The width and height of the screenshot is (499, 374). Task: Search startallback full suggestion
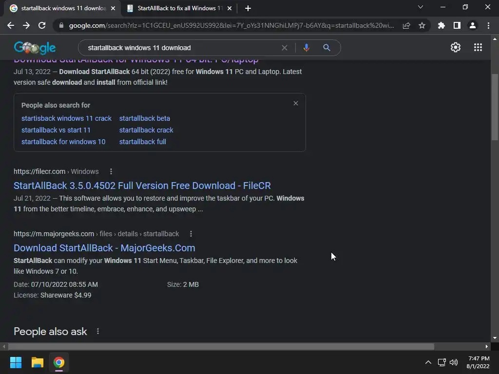coord(143,142)
